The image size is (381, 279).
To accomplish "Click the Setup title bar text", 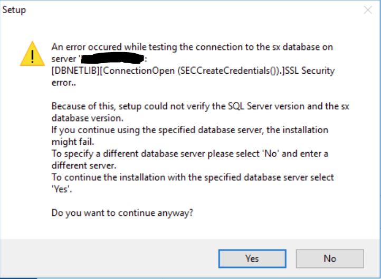I will point(14,10).
